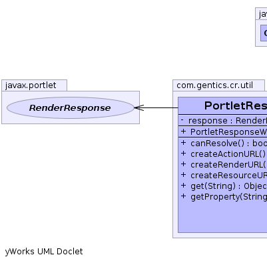The height and width of the screenshot is (263, 267).
Task: Click the createResourceUR method entry
Action: click(x=228, y=176)
